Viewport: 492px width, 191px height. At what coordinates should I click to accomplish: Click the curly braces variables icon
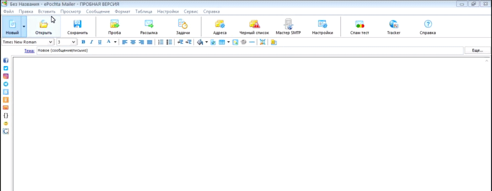pyautogui.click(x=5, y=116)
